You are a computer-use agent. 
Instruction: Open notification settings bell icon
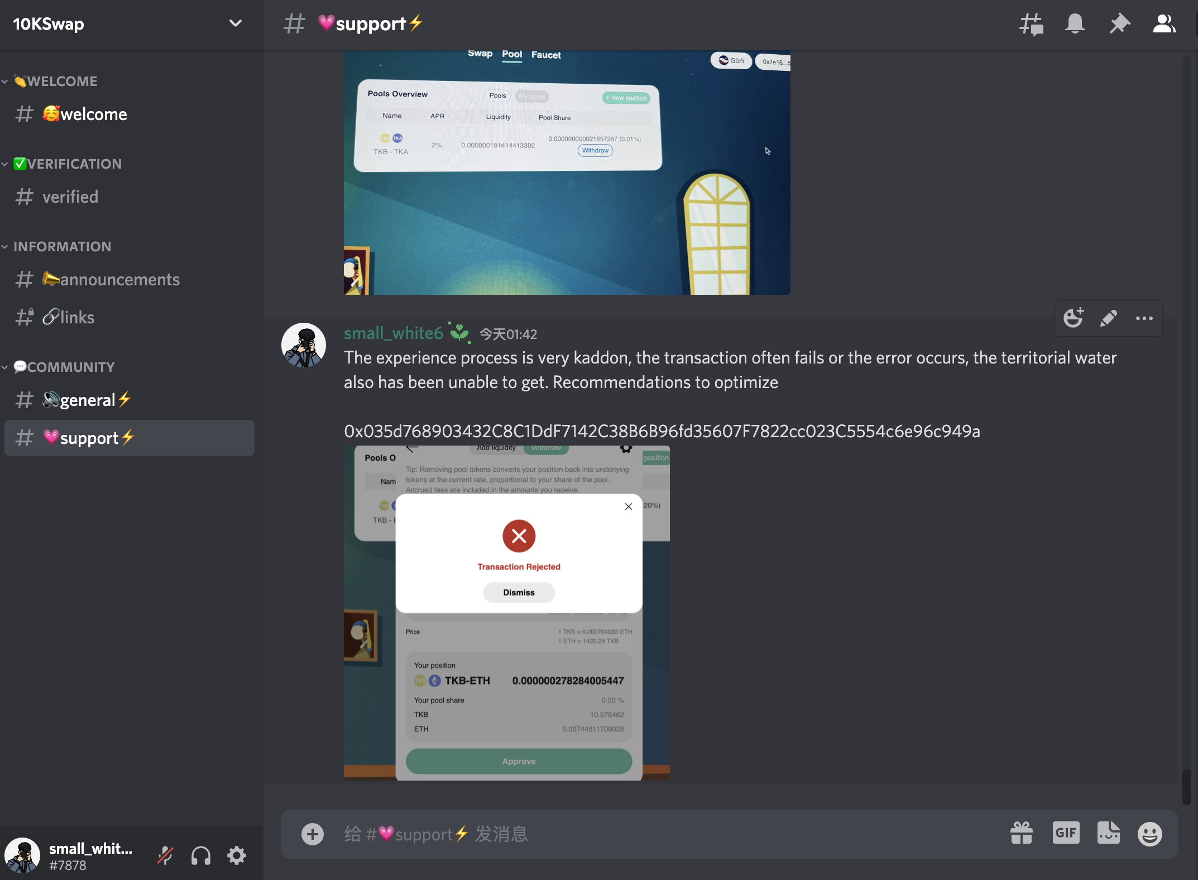(x=1075, y=24)
